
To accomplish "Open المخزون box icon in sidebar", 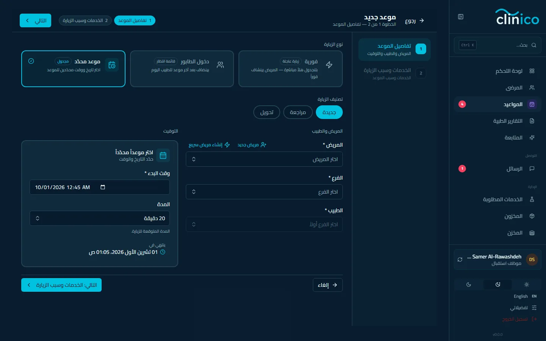I will (x=532, y=216).
